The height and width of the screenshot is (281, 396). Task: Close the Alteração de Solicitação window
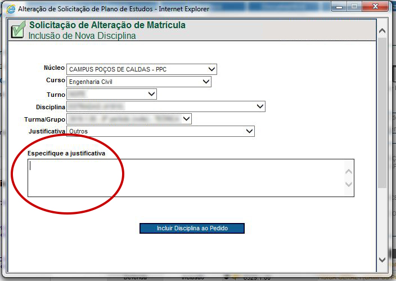click(376, 7)
